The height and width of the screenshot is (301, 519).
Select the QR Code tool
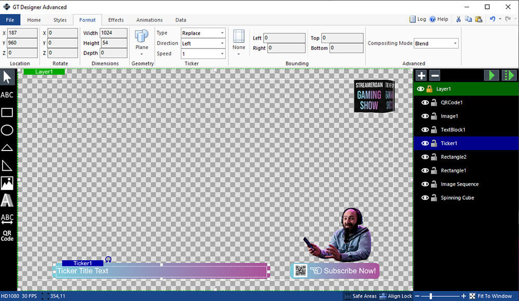coord(7,236)
